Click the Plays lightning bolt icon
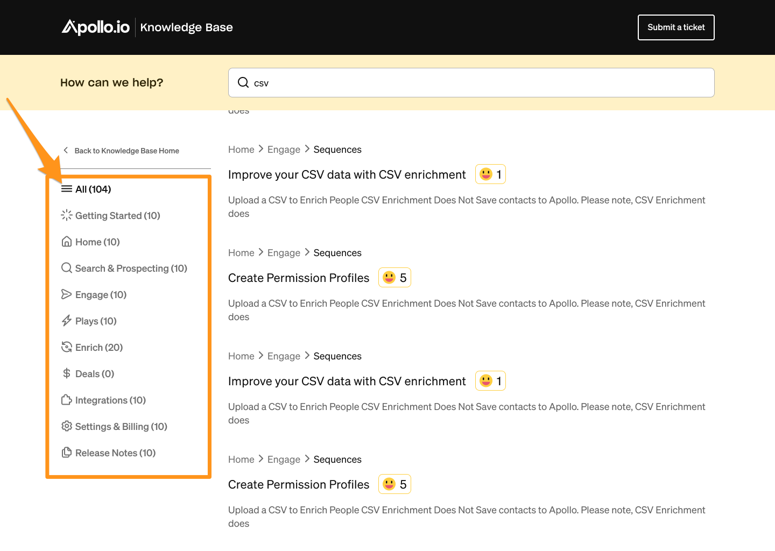 point(67,321)
